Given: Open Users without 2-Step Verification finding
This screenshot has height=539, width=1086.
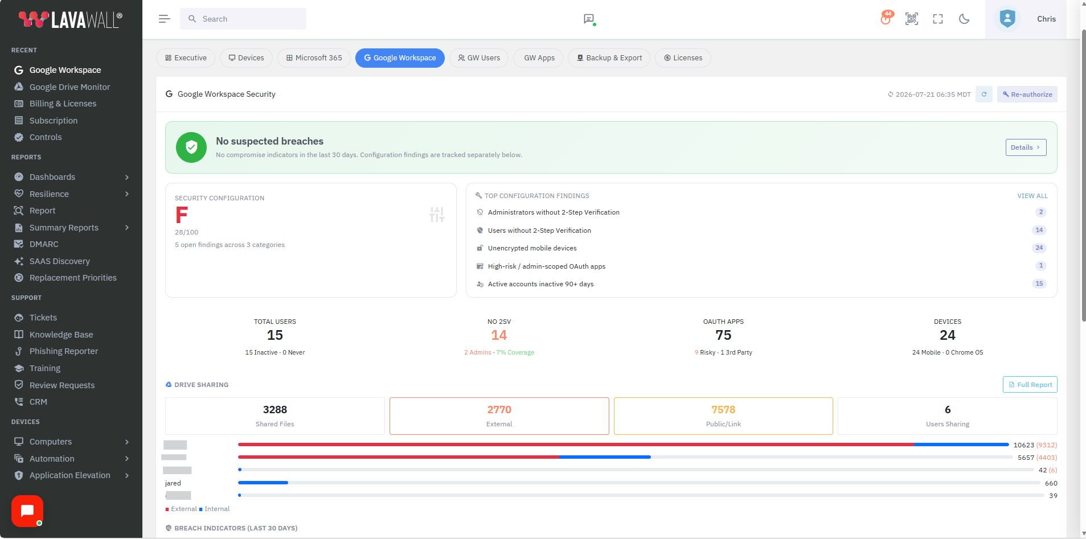Looking at the screenshot, I should pos(761,231).
